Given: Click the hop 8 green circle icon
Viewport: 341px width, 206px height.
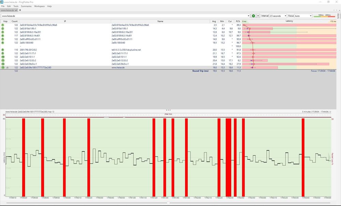Looking at the screenshot, I should [x=3, y=50].
